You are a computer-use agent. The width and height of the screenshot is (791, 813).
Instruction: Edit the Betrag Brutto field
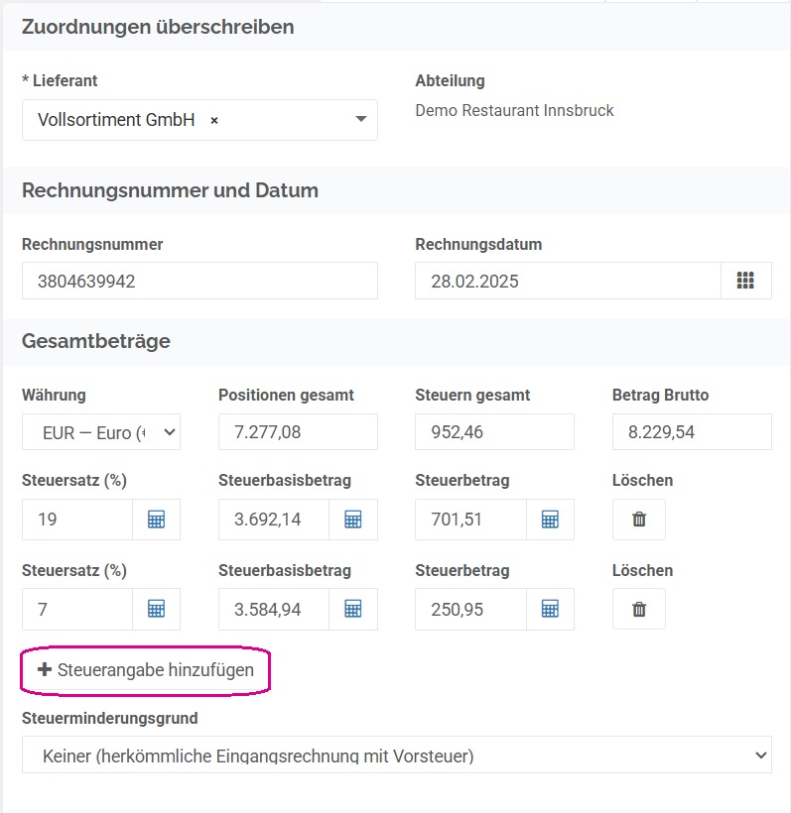coord(692,432)
